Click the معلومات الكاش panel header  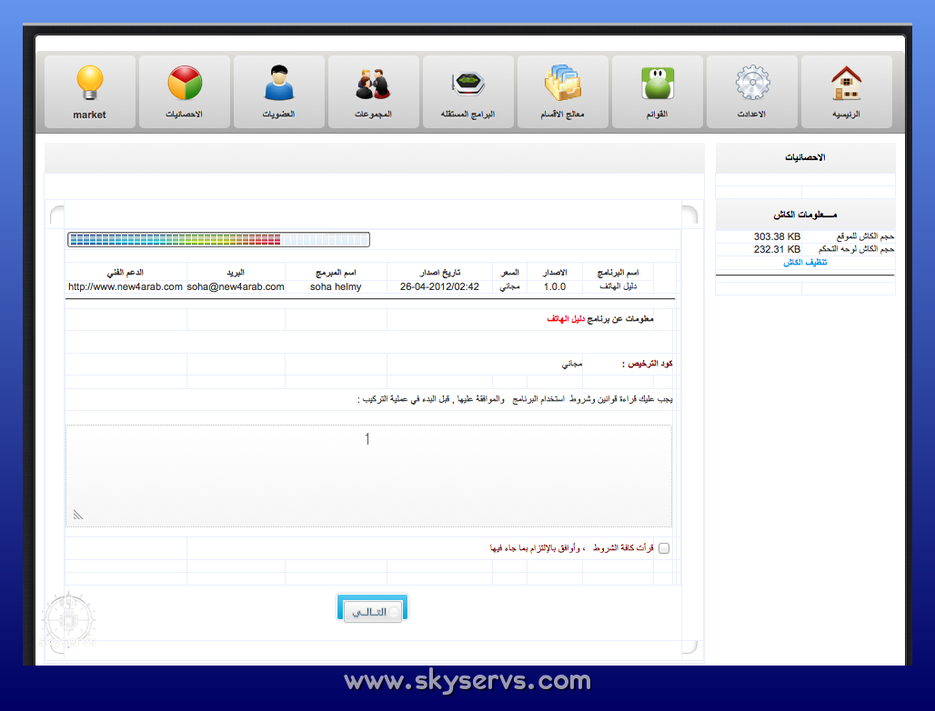(805, 215)
